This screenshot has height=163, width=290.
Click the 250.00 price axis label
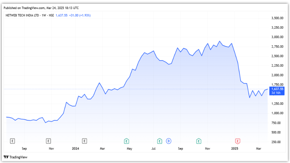point(276,142)
